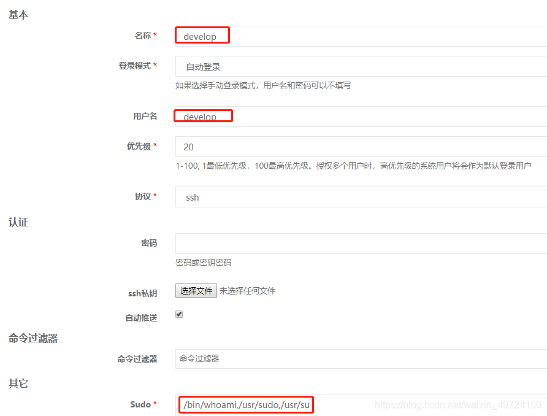Click the 名称 name input field

click(x=361, y=36)
